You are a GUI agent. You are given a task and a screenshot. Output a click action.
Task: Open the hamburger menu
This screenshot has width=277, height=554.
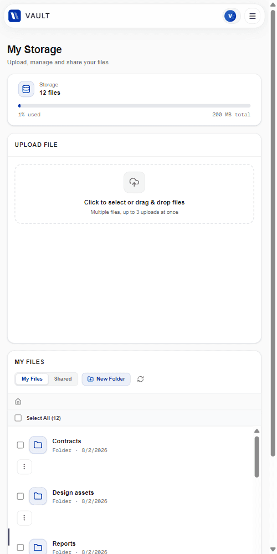point(252,16)
